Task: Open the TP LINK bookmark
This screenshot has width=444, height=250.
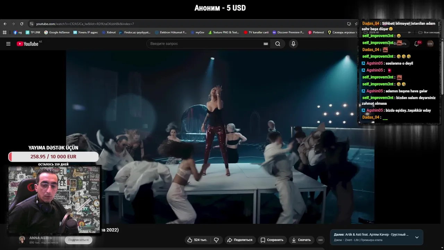Action: point(33,32)
